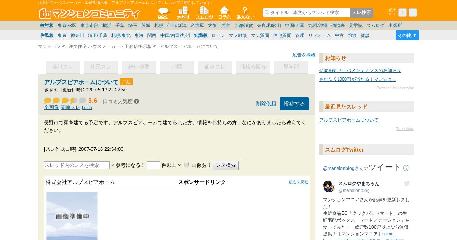This screenshot has width=457, height=240.
Task: Click the Twitter bird icon in tweet
Action: coord(407,184)
